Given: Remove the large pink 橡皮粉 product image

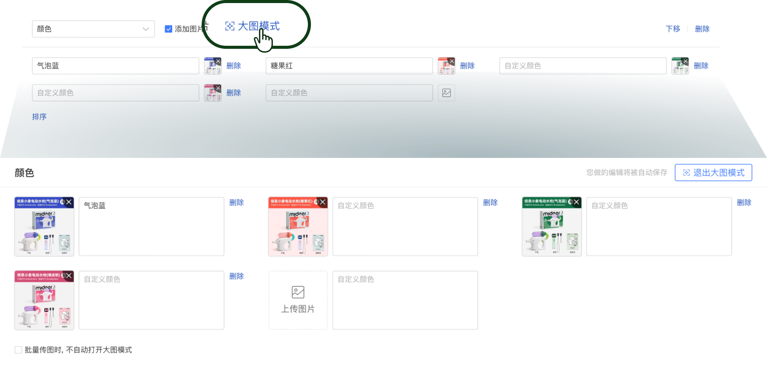Looking at the screenshot, I should click(x=69, y=276).
